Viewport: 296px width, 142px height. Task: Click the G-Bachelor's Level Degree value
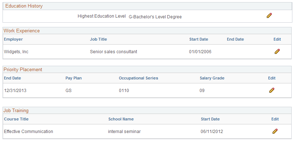155,17
